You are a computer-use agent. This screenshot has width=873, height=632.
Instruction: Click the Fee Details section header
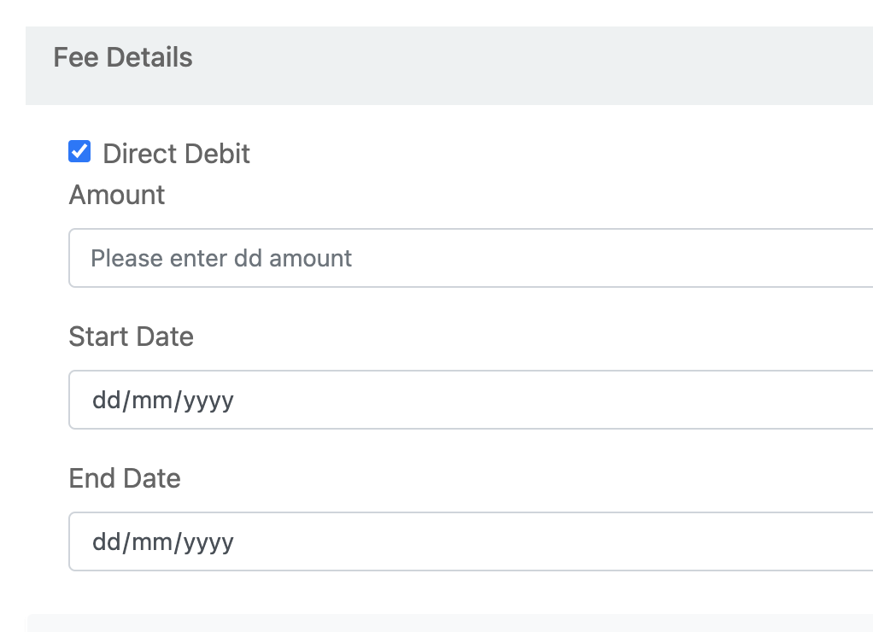(x=122, y=57)
